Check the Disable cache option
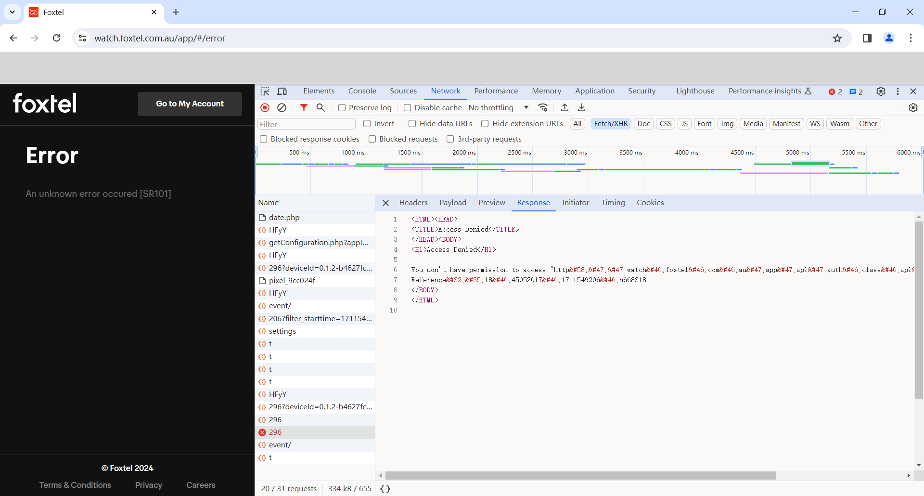Viewport: 924px width, 496px height. click(408, 108)
